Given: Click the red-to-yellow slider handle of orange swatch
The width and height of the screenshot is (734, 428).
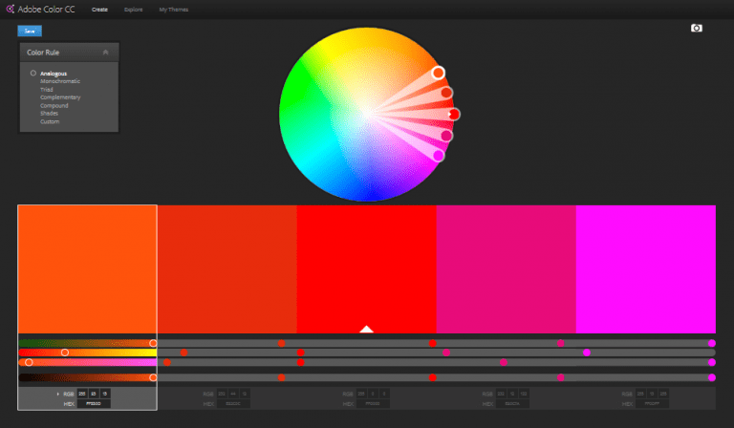Looking at the screenshot, I should (x=65, y=353).
